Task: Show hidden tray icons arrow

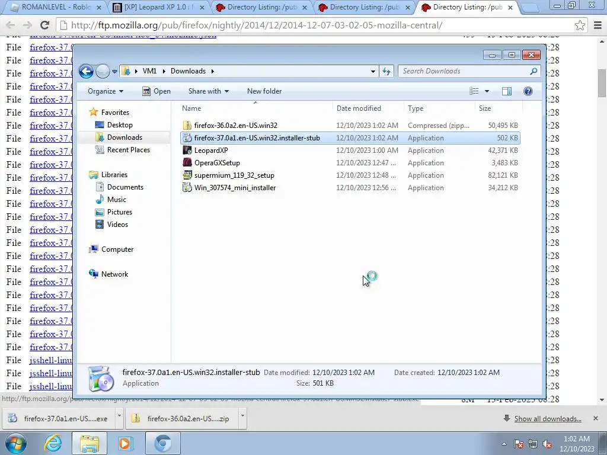Action: (504, 444)
